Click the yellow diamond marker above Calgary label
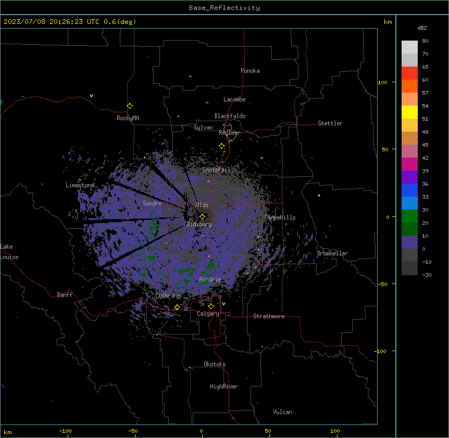This screenshot has width=449, height=438. (211, 306)
